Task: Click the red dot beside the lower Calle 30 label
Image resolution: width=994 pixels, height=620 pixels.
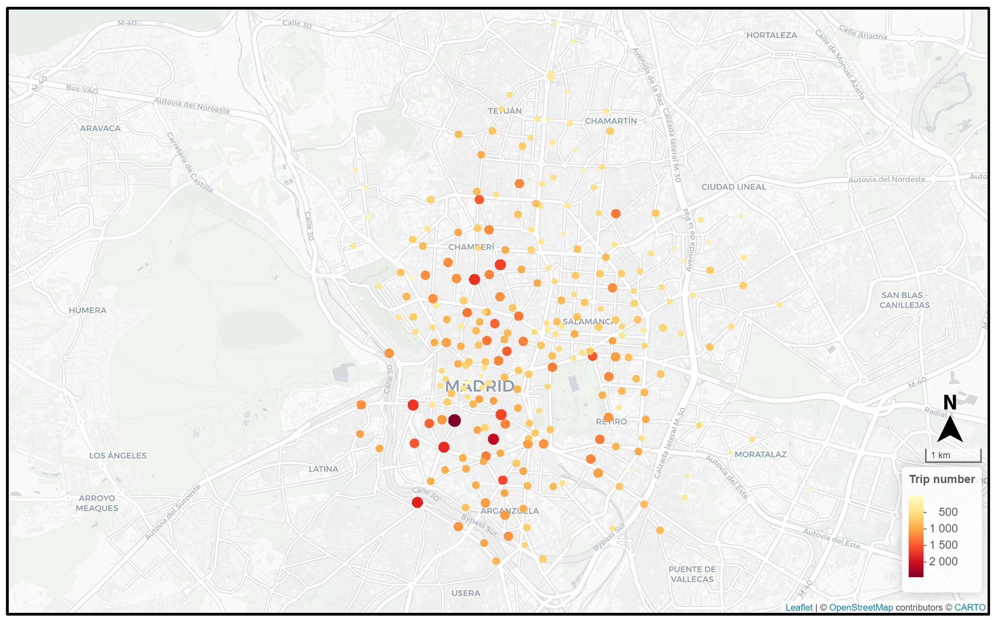Action: pyautogui.click(x=417, y=502)
